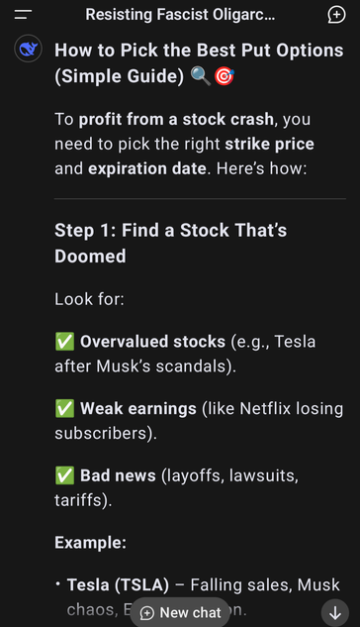Start a new chat via top-right plus bubble icon
The image size is (360, 627).
tap(336, 15)
